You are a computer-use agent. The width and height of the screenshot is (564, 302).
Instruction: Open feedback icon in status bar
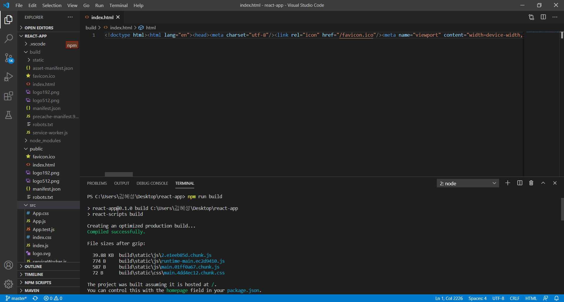pyautogui.click(x=545, y=298)
